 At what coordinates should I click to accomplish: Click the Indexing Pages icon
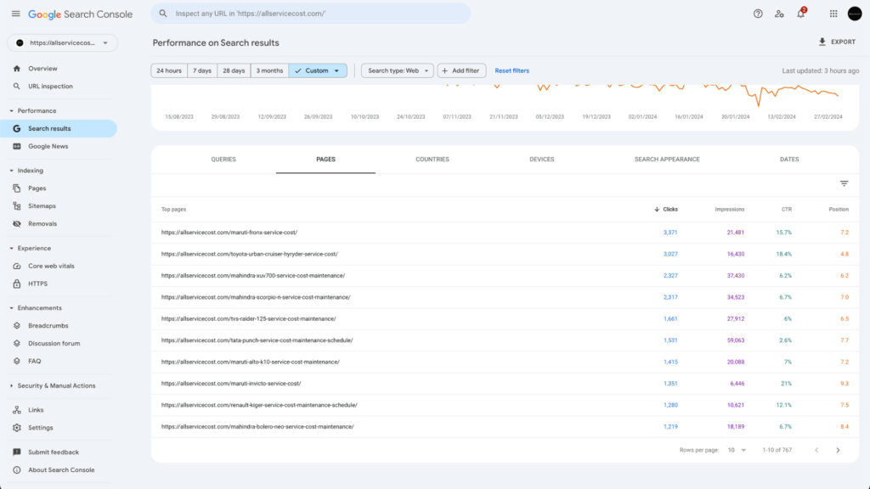(x=17, y=188)
